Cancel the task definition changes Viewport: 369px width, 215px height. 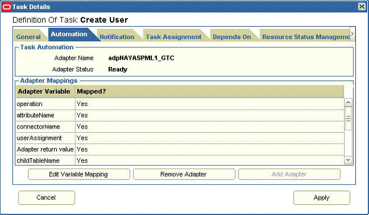pyautogui.click(x=47, y=198)
